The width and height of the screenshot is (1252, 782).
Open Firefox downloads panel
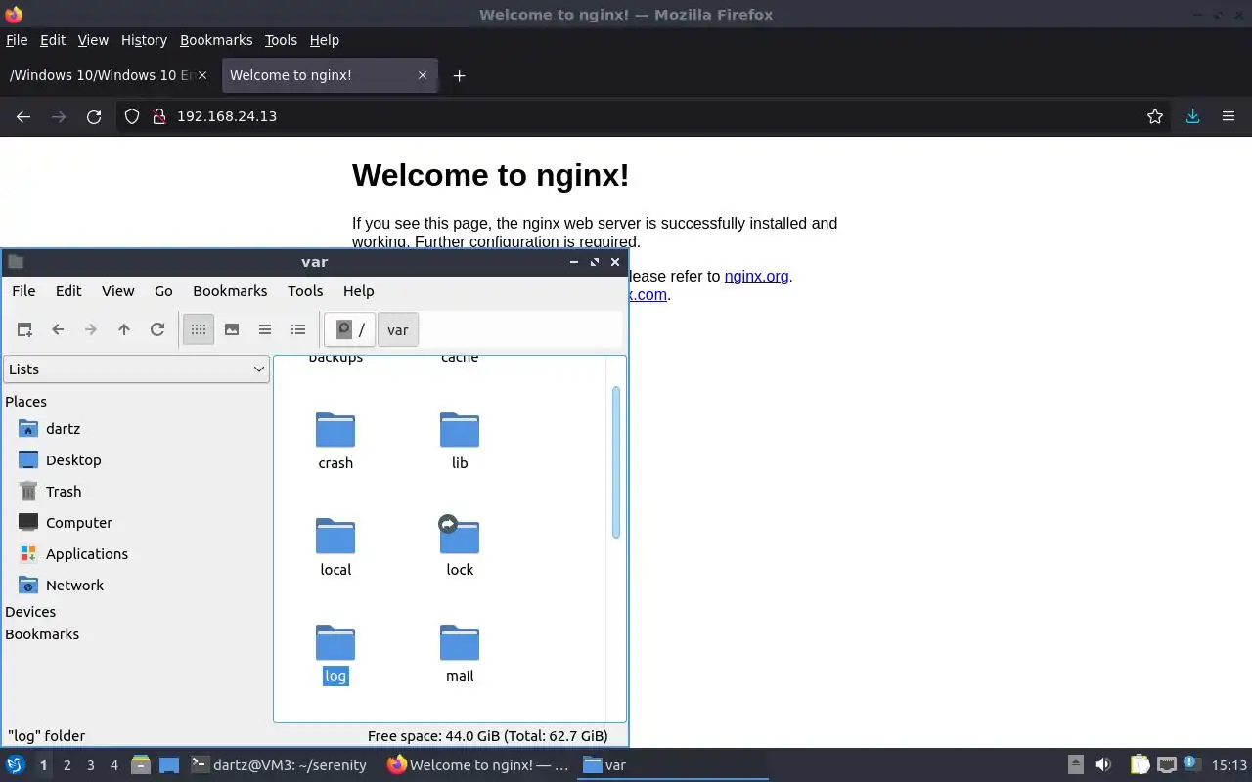1192,116
